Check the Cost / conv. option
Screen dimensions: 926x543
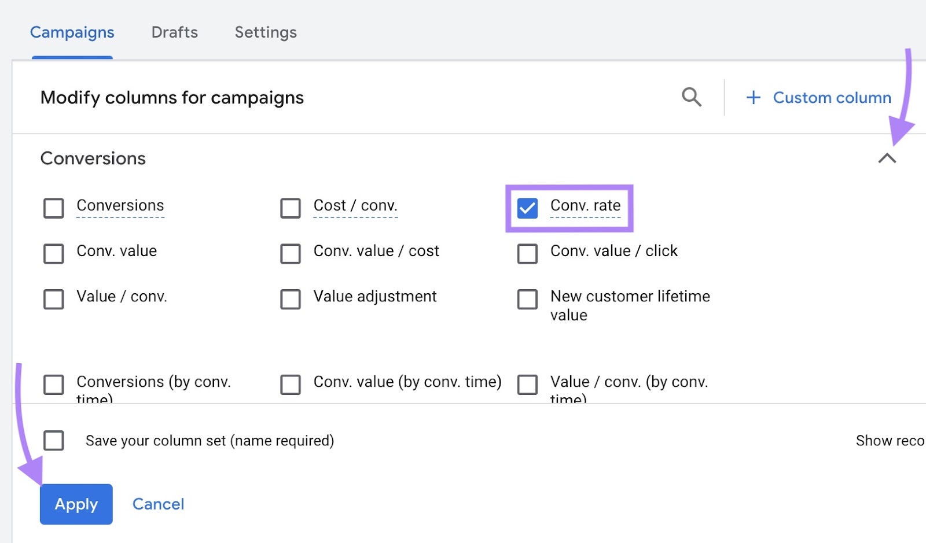pos(290,208)
